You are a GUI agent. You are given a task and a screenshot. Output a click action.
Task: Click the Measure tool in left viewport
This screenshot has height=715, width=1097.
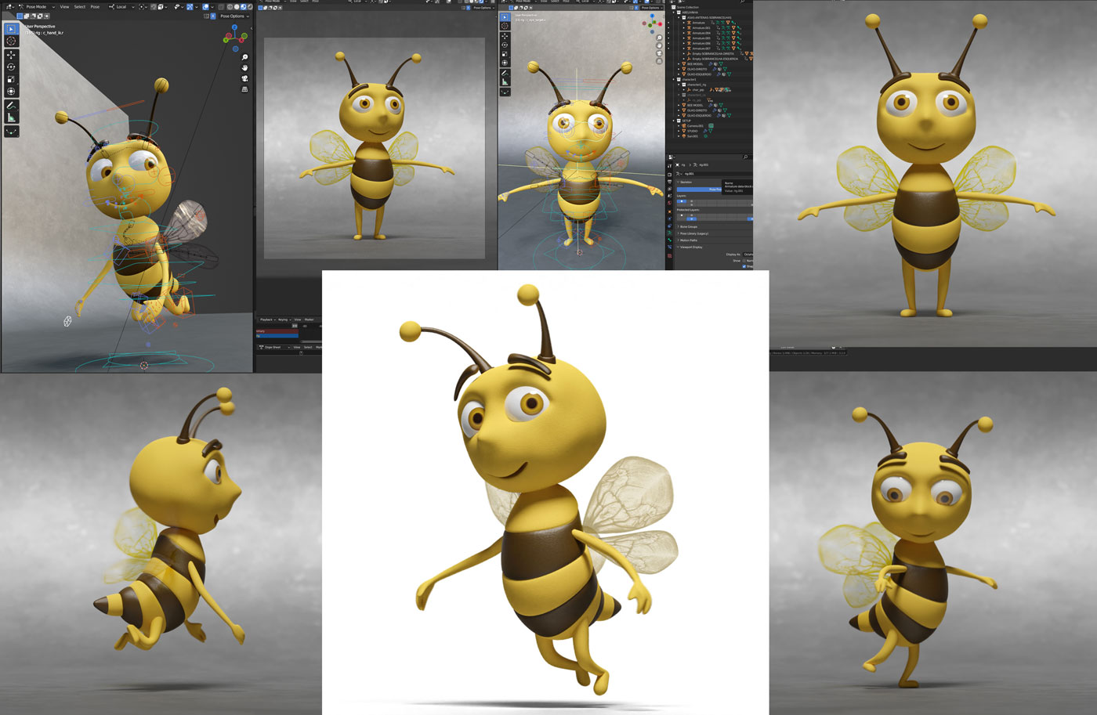point(11,117)
